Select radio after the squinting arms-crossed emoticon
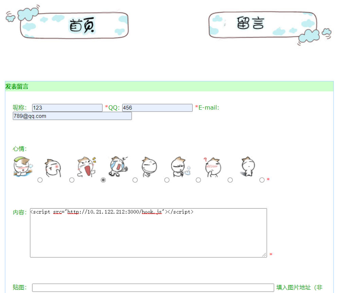The height and width of the screenshot is (293, 343). (167, 180)
